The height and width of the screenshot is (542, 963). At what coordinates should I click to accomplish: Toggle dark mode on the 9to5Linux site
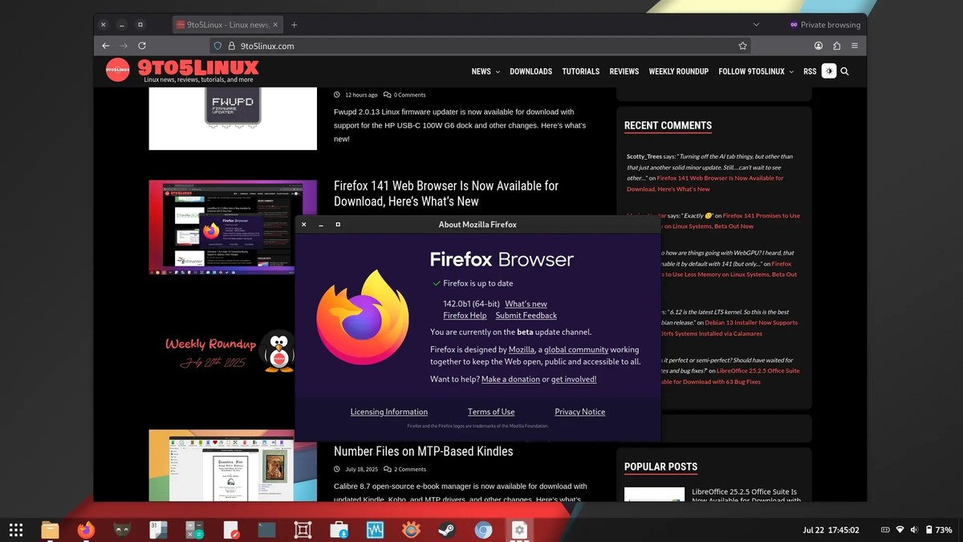[x=829, y=71]
